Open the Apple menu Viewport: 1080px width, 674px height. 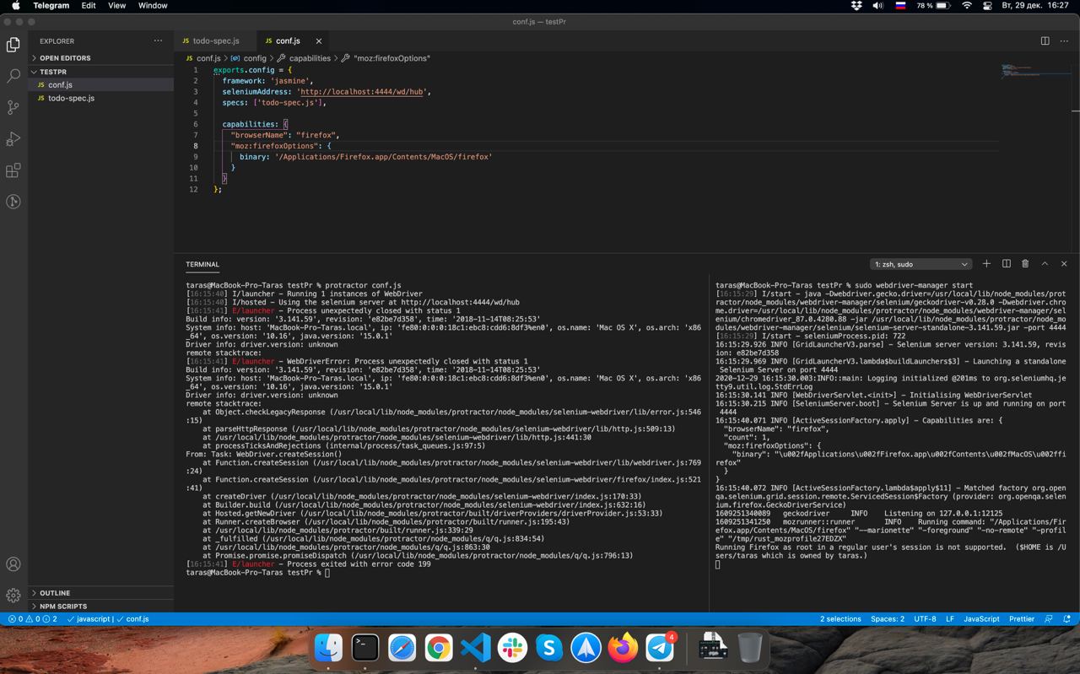pos(15,6)
